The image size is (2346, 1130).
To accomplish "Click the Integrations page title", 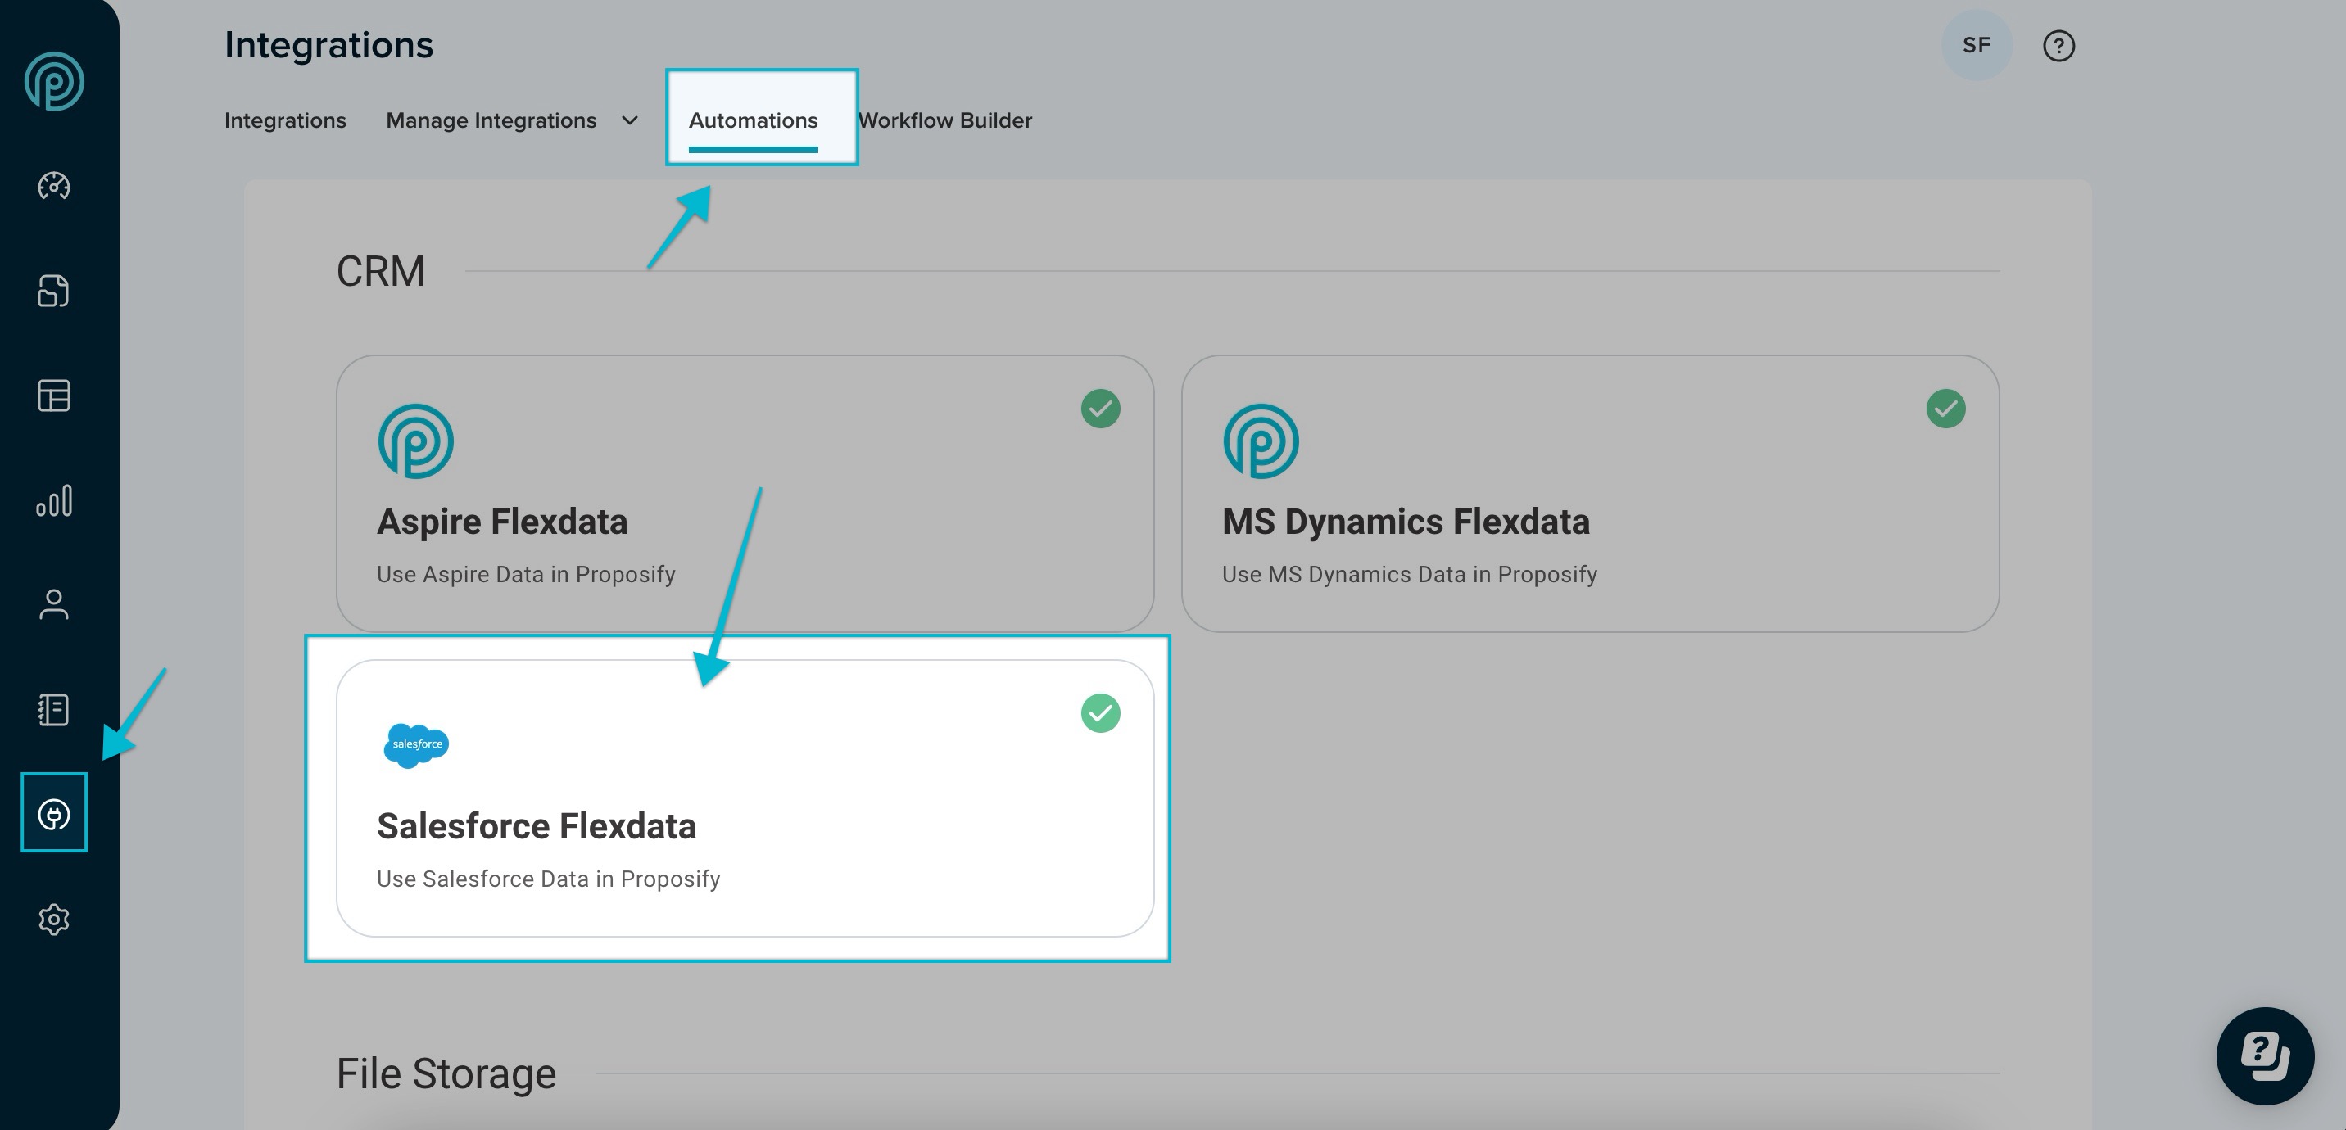I will pos(328,44).
